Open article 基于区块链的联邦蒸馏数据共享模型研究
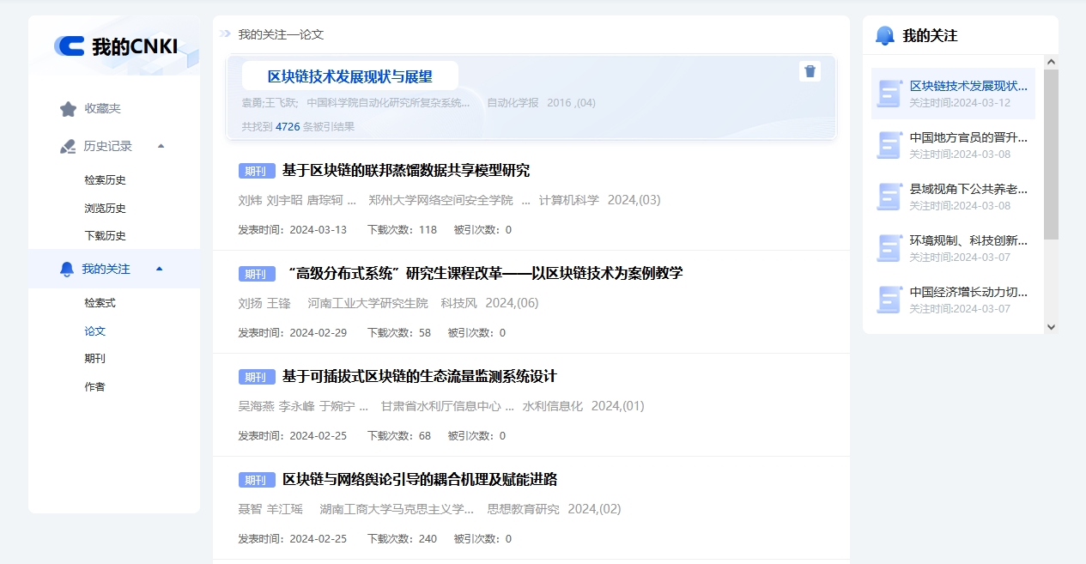Screen dimensions: 1086x564 point(405,171)
